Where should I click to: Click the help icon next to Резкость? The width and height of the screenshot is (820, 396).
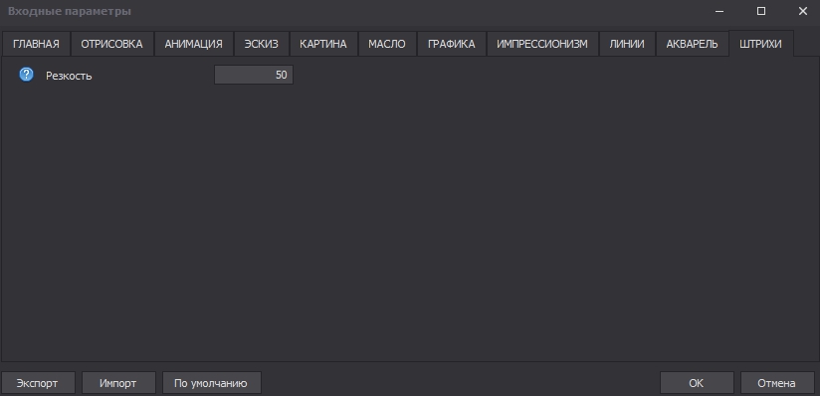[x=26, y=75]
